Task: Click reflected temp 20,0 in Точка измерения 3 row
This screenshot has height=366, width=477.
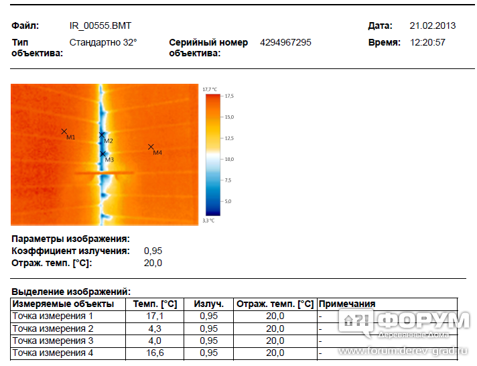Action: pos(275,341)
